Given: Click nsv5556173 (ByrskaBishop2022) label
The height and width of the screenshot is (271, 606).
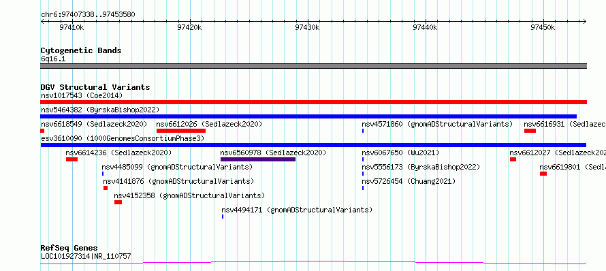Looking at the screenshot, I should [x=421, y=167].
